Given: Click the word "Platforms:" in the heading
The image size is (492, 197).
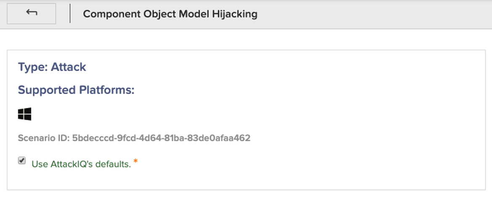Looking at the screenshot, I should [x=111, y=90].
